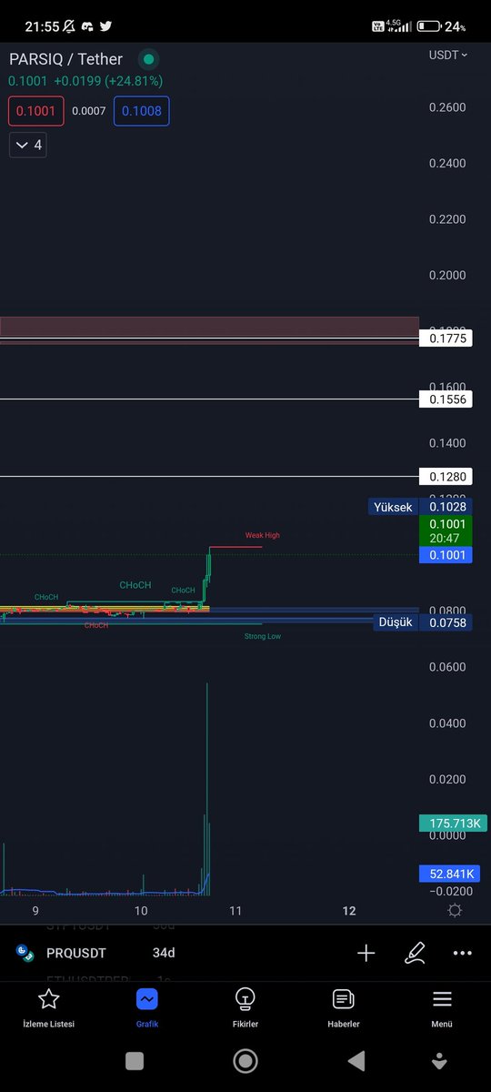Tap the muted bell status icon

click(69, 26)
